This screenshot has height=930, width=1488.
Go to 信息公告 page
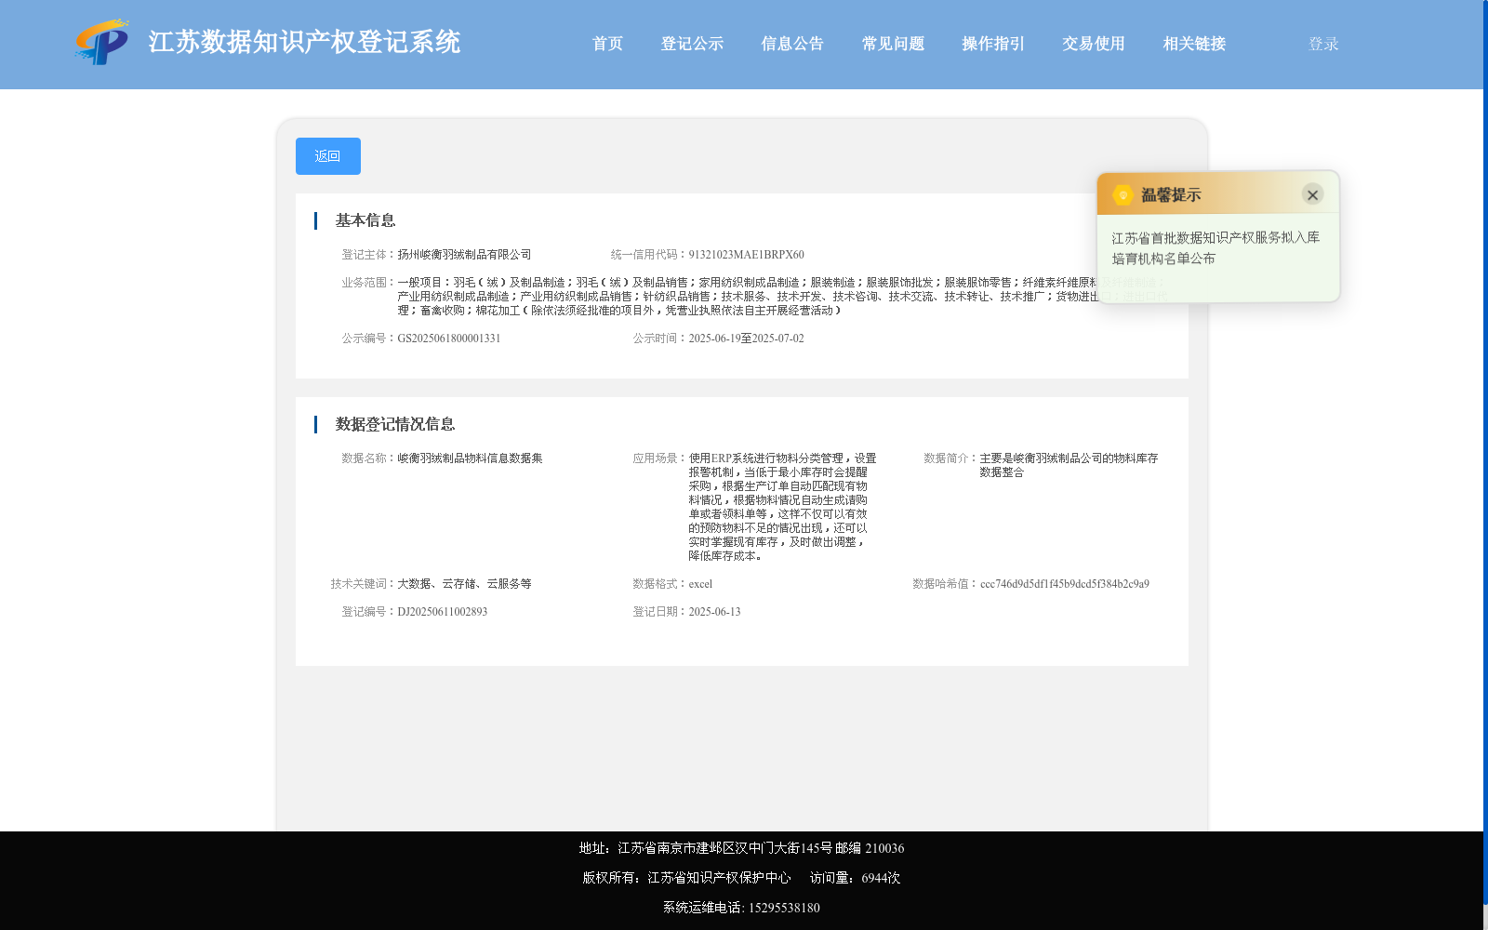point(792,44)
